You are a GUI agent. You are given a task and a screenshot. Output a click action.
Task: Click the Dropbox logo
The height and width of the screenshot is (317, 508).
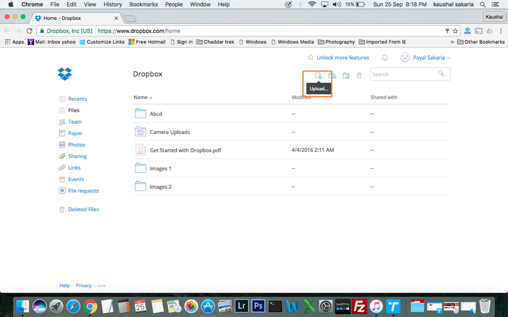coord(65,74)
